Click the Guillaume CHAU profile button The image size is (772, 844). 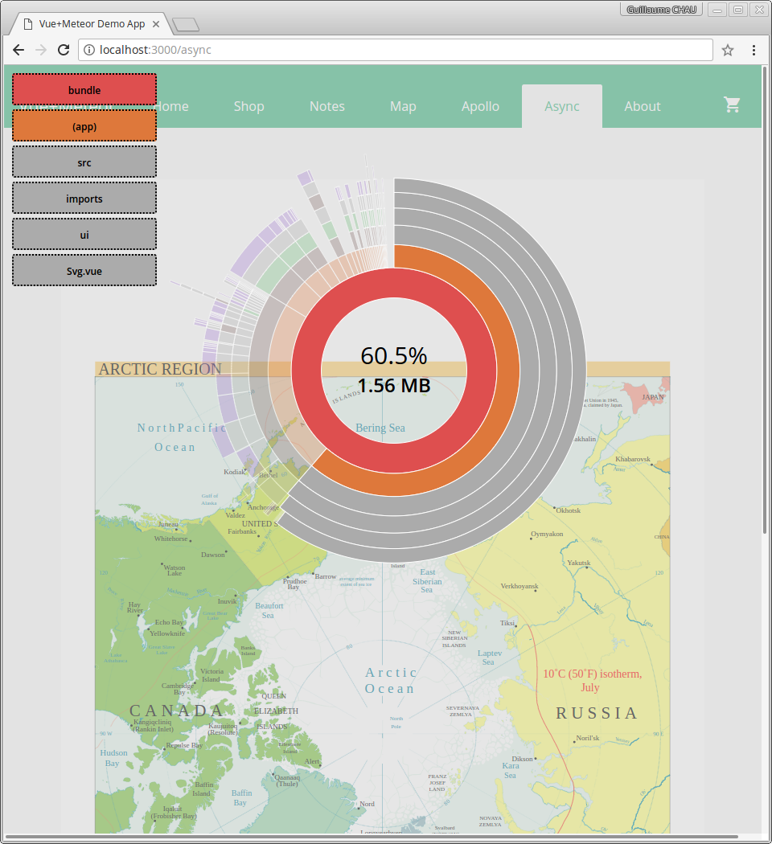pos(661,10)
